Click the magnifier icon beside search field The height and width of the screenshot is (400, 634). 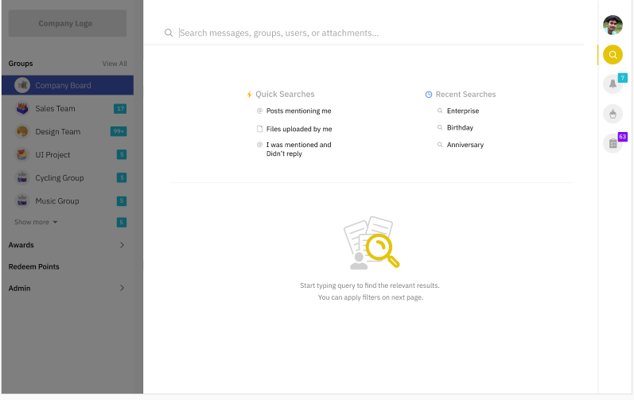(169, 33)
